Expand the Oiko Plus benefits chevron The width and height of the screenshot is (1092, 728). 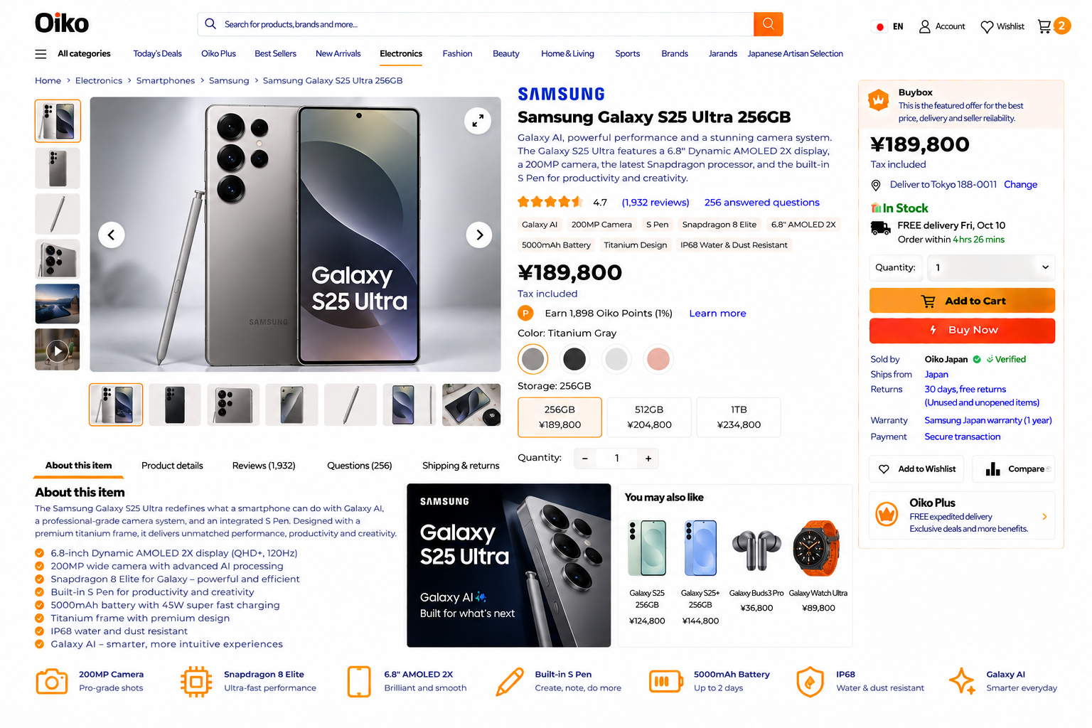pyautogui.click(x=1044, y=517)
